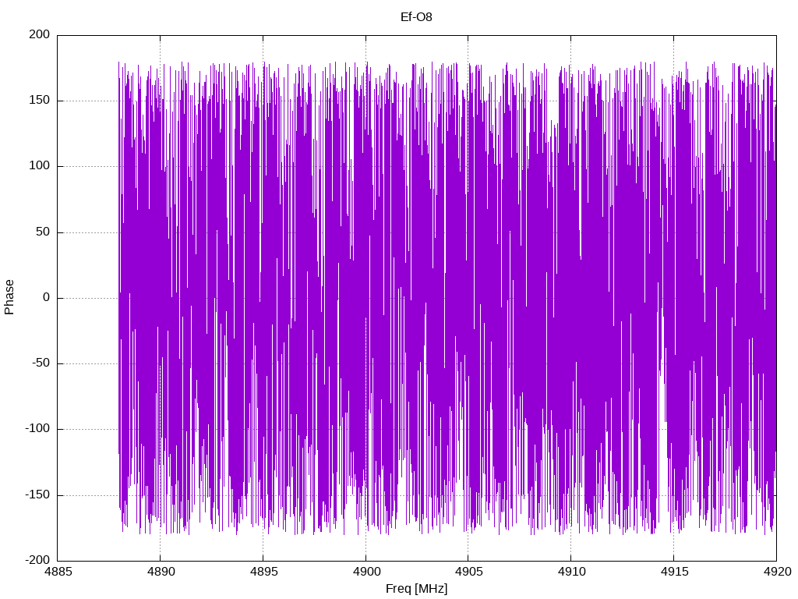Click the x-axis tick label 4895
Viewport: 798px width, 599px height.
263,572
